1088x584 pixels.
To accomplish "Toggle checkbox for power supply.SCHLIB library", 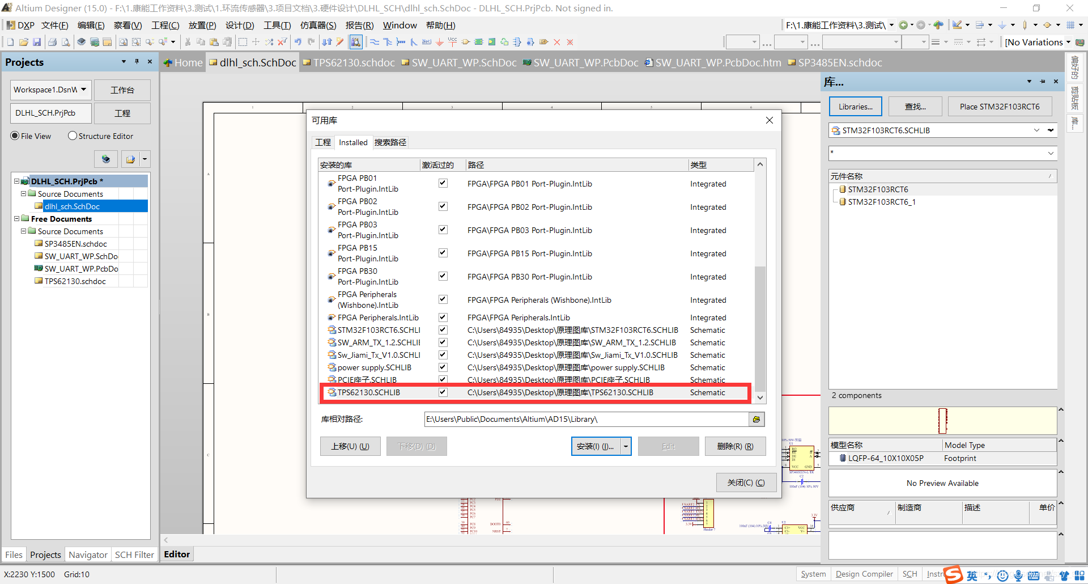I will (443, 367).
